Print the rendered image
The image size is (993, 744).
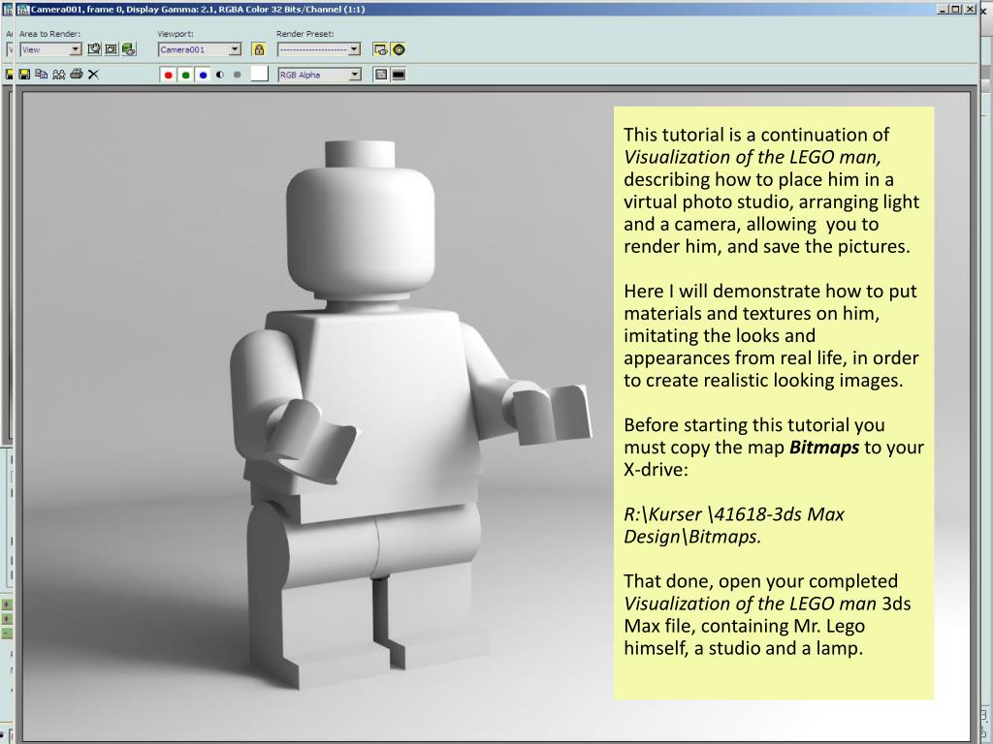pos(77,74)
